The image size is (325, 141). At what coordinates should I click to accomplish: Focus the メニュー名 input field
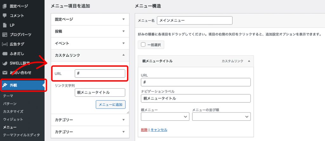click(x=195, y=21)
